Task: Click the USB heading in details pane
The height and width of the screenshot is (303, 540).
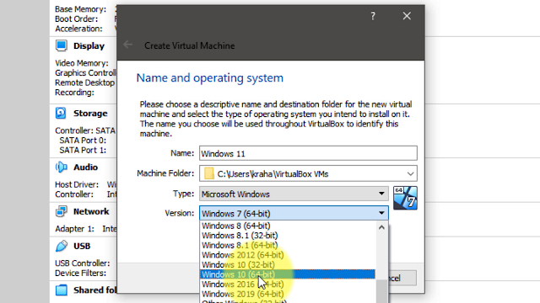Action: tap(82, 247)
